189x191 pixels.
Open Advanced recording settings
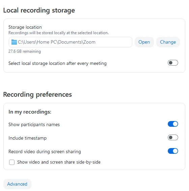(17, 184)
